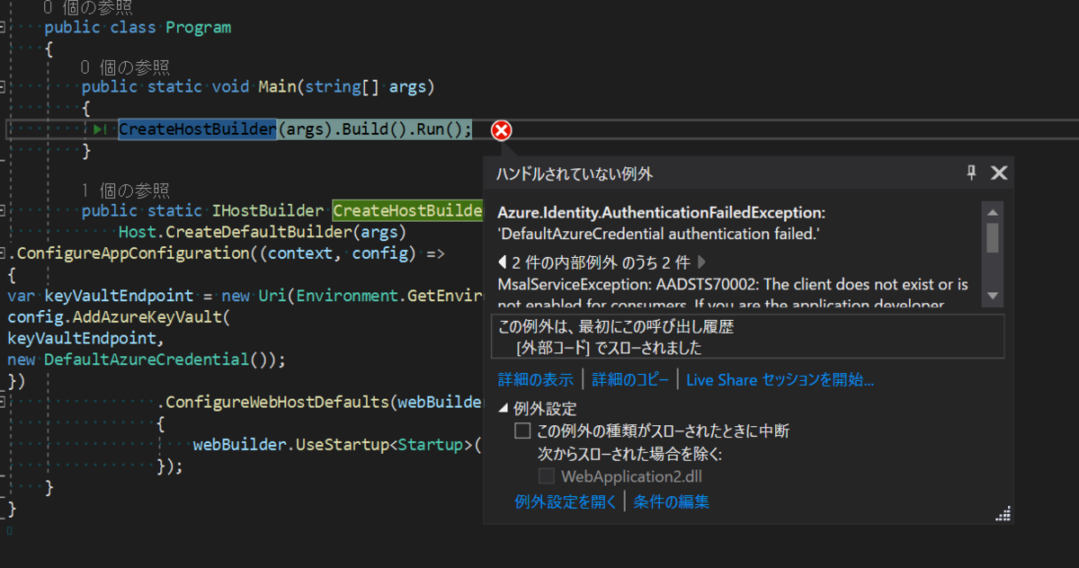Close the unhandled exception popup
This screenshot has height=568, width=1079.
click(999, 173)
